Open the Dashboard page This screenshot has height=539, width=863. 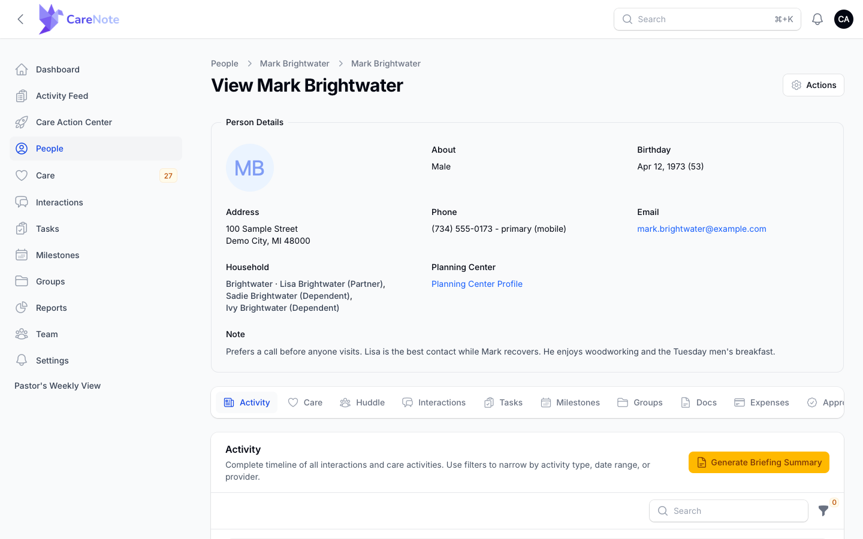click(96, 69)
